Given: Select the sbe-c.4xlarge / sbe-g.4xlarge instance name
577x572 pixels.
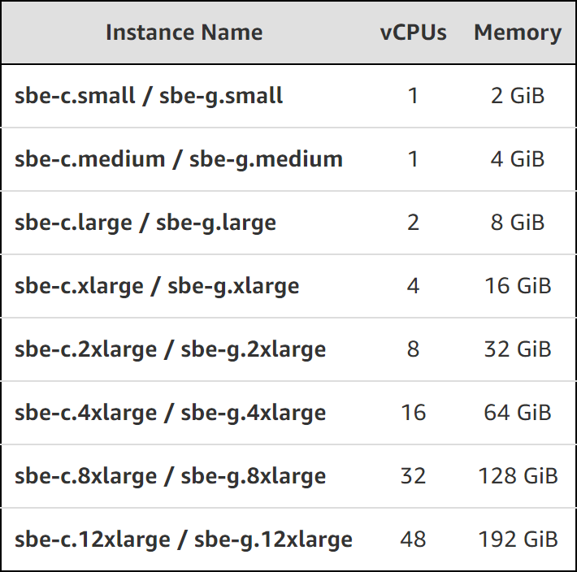Looking at the screenshot, I should click(x=170, y=413).
